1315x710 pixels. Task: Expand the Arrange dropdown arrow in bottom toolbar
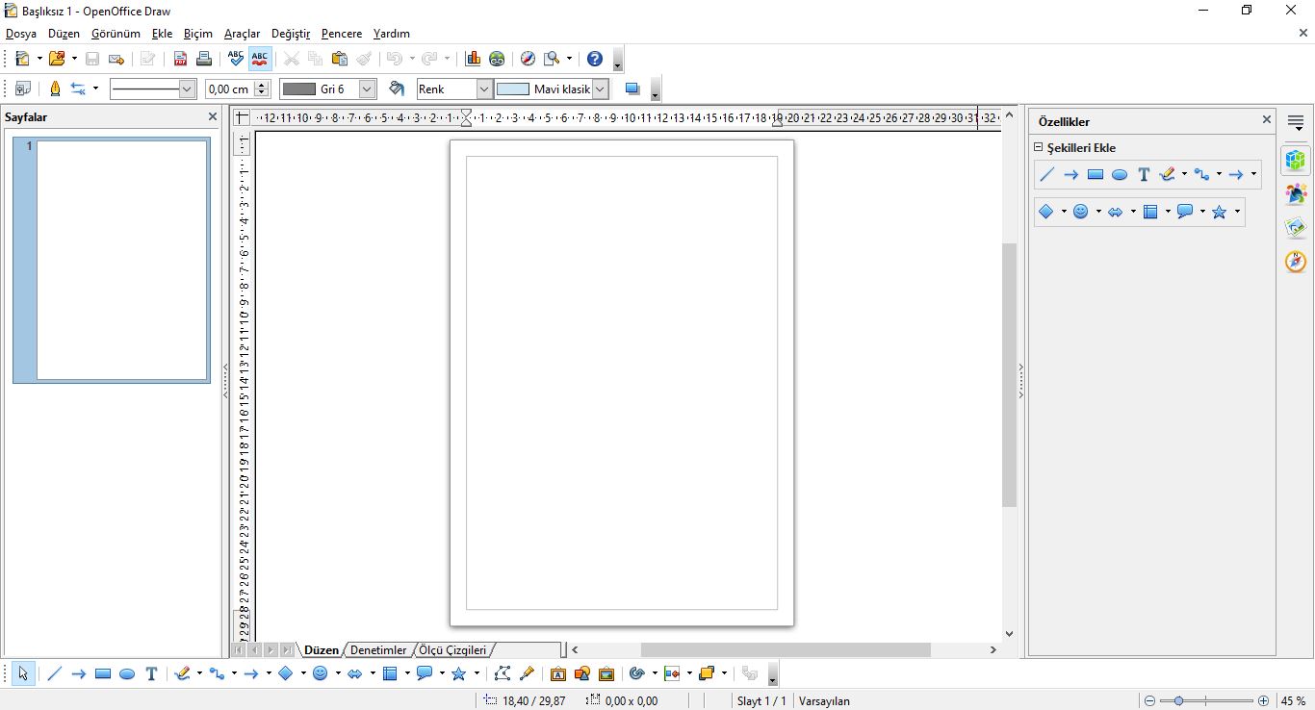pos(724,673)
